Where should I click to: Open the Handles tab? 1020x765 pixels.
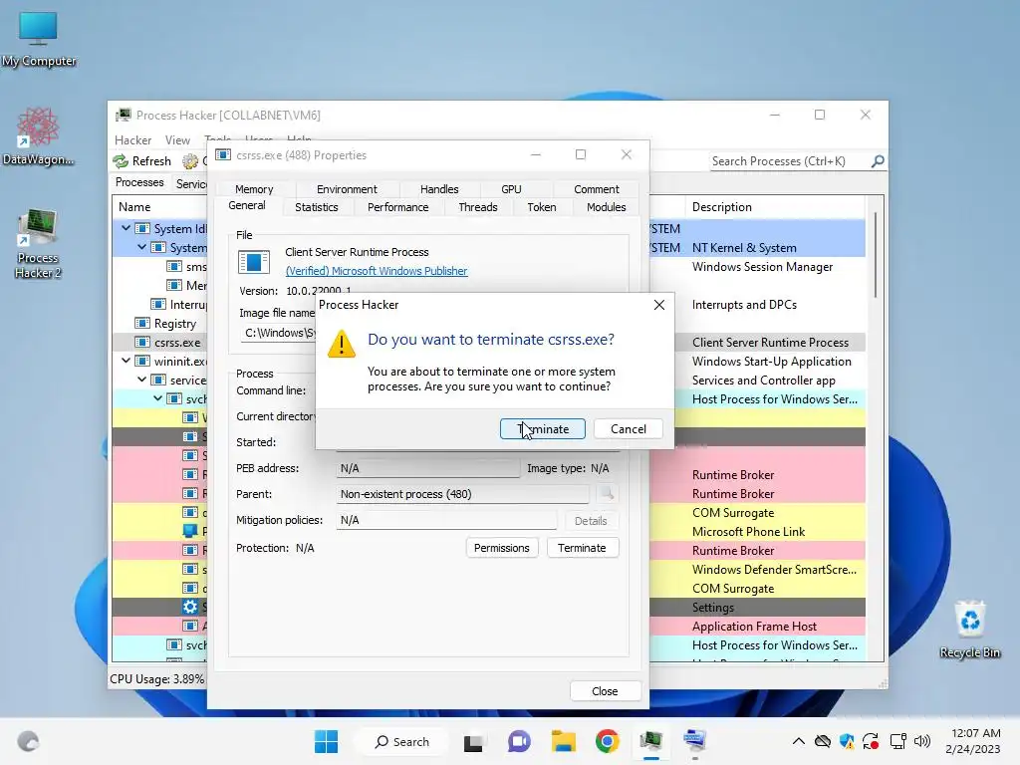tap(439, 188)
